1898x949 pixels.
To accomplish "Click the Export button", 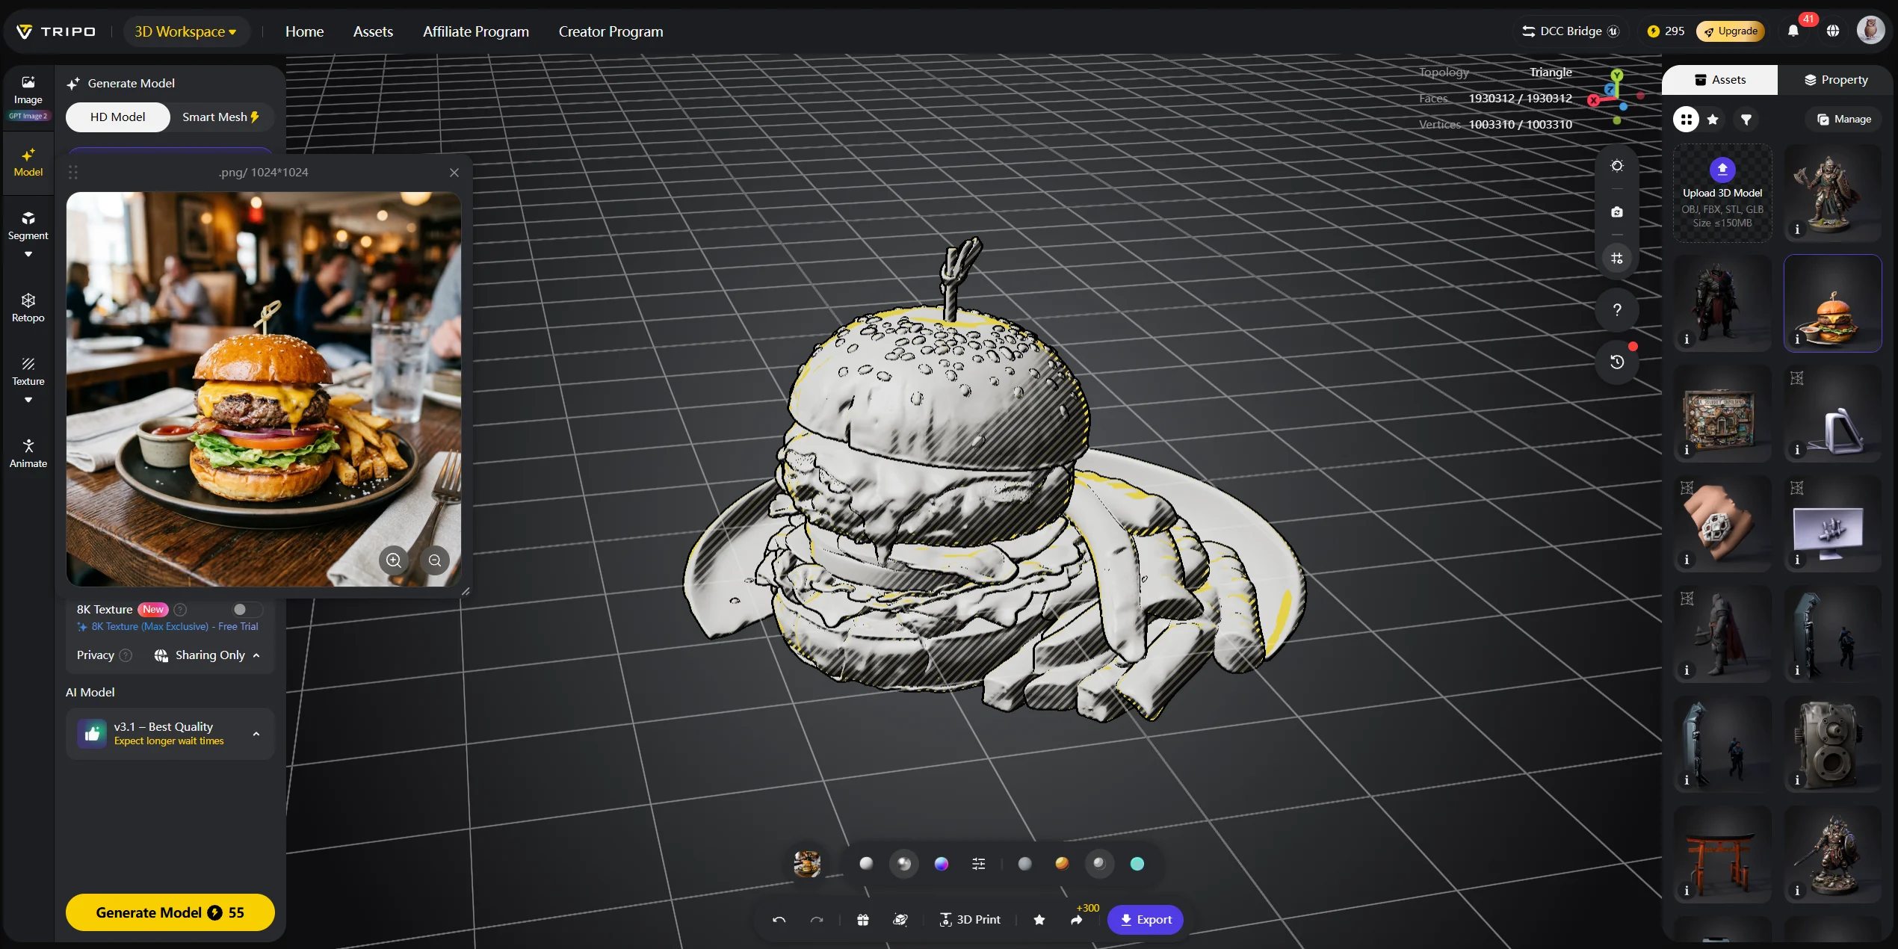I will (1146, 920).
